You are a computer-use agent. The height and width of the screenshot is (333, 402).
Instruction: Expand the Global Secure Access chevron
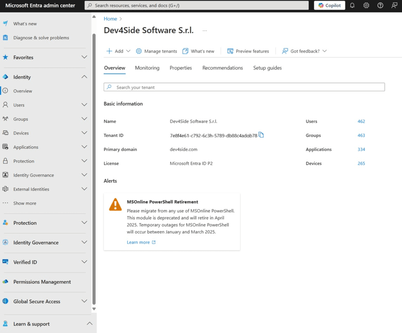tap(84, 301)
